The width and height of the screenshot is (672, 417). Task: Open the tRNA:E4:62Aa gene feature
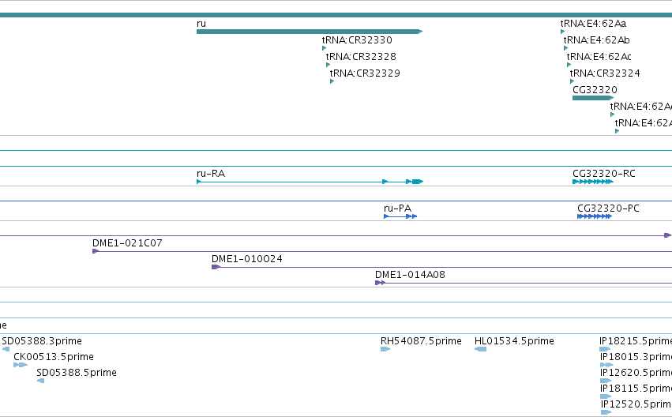click(x=562, y=32)
